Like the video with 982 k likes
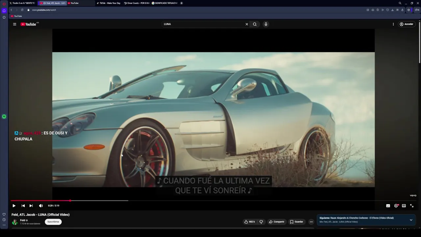 click(x=250, y=222)
